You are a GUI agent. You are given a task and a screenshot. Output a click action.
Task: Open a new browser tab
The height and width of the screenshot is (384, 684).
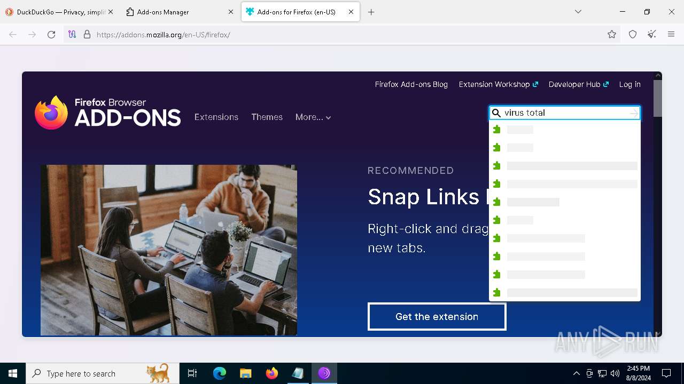(x=371, y=12)
